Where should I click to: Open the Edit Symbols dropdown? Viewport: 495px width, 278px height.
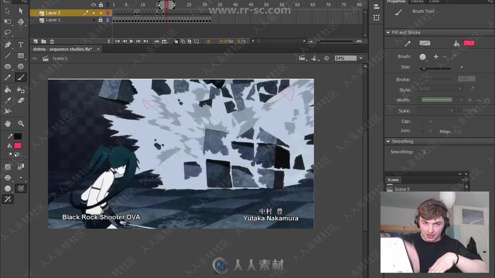point(315,58)
